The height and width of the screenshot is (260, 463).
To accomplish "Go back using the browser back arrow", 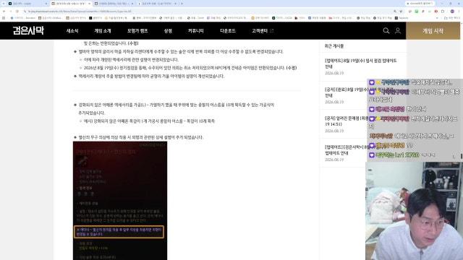I will click(x=4, y=12).
